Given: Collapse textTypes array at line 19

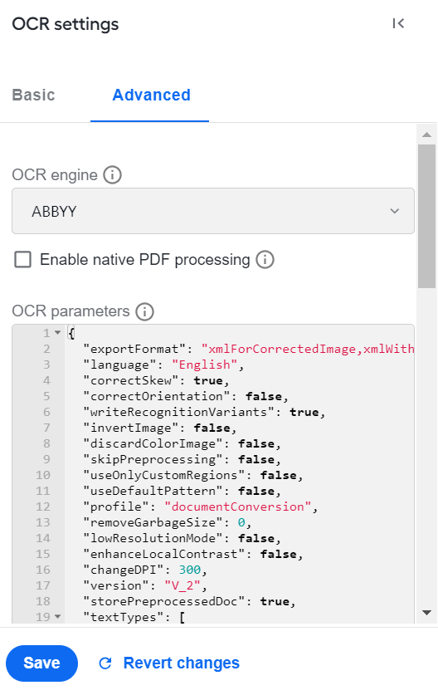Looking at the screenshot, I should pos(57,617).
